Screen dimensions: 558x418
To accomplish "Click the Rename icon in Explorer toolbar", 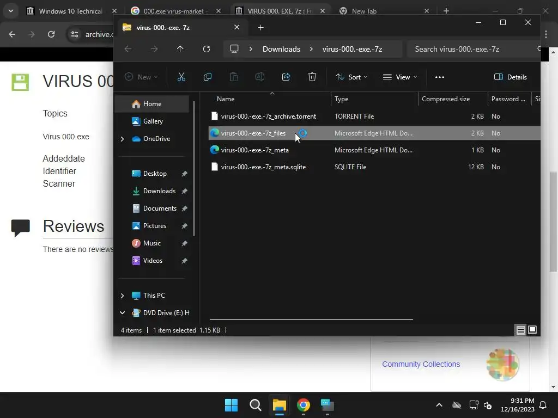I will 260,77.
